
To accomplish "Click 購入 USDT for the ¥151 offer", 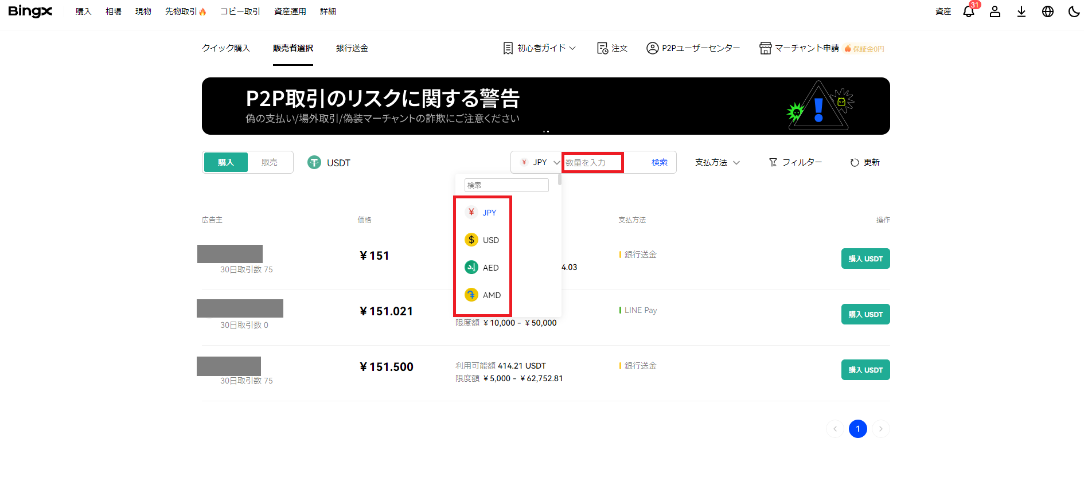I will (865, 259).
